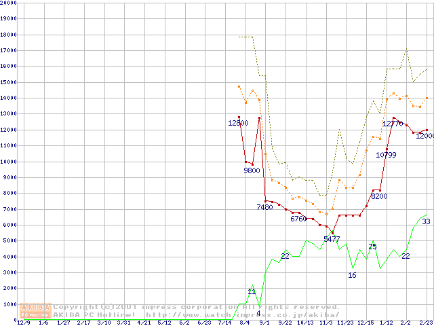This screenshot has width=434, height=326.
Task: Click the green line label 33
Action: pyautogui.click(x=426, y=221)
